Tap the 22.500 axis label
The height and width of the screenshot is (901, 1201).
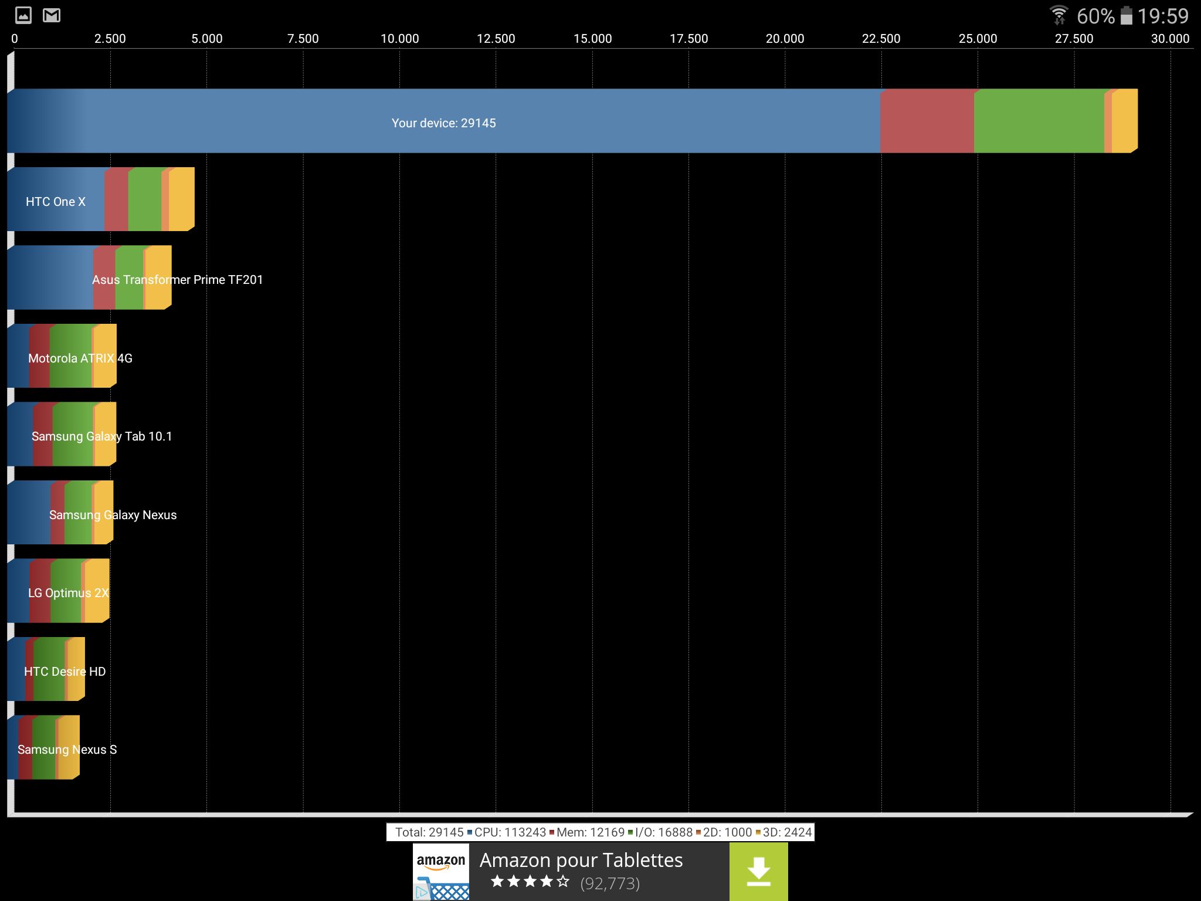[881, 39]
